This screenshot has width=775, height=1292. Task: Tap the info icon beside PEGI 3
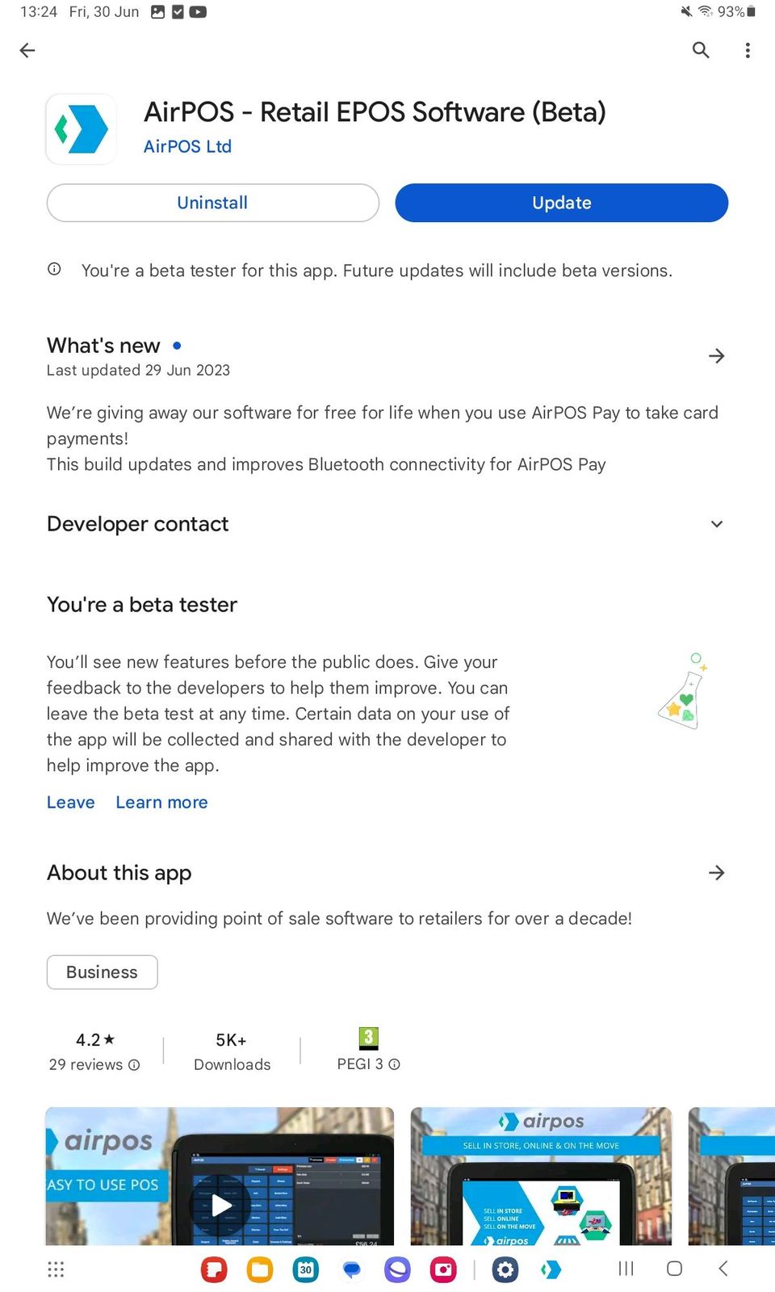click(394, 1064)
